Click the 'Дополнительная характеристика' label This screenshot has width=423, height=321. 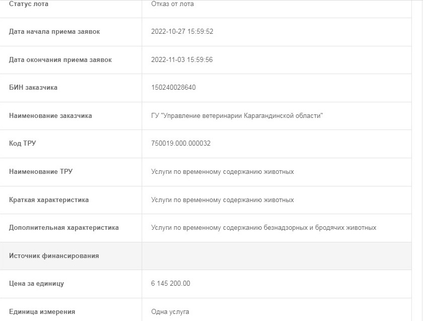64,228
